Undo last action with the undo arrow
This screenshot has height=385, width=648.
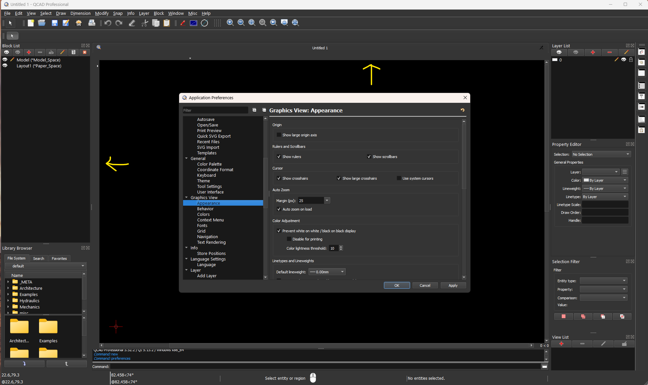pos(108,23)
